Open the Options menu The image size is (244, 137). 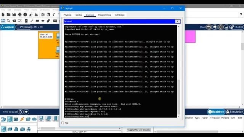[18, 10]
